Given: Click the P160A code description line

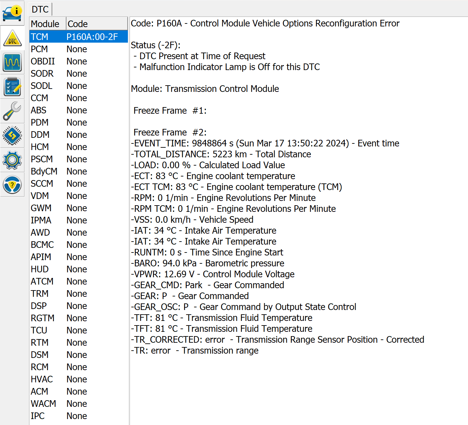Looking at the screenshot, I should click(265, 23).
